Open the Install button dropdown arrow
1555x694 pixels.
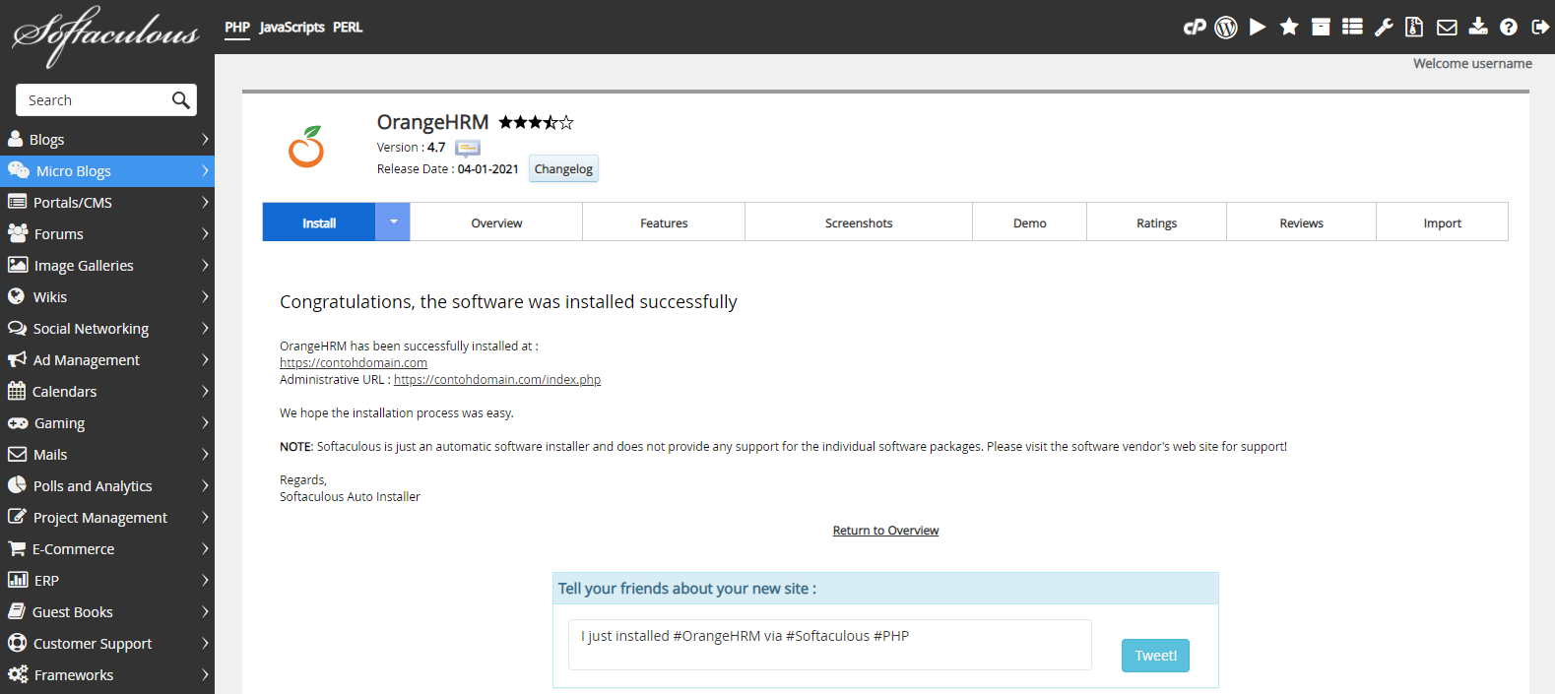(393, 222)
